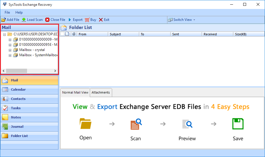265x157 pixels.
Task: Click the Journal book icon in sidebar
Action: click(x=5, y=127)
